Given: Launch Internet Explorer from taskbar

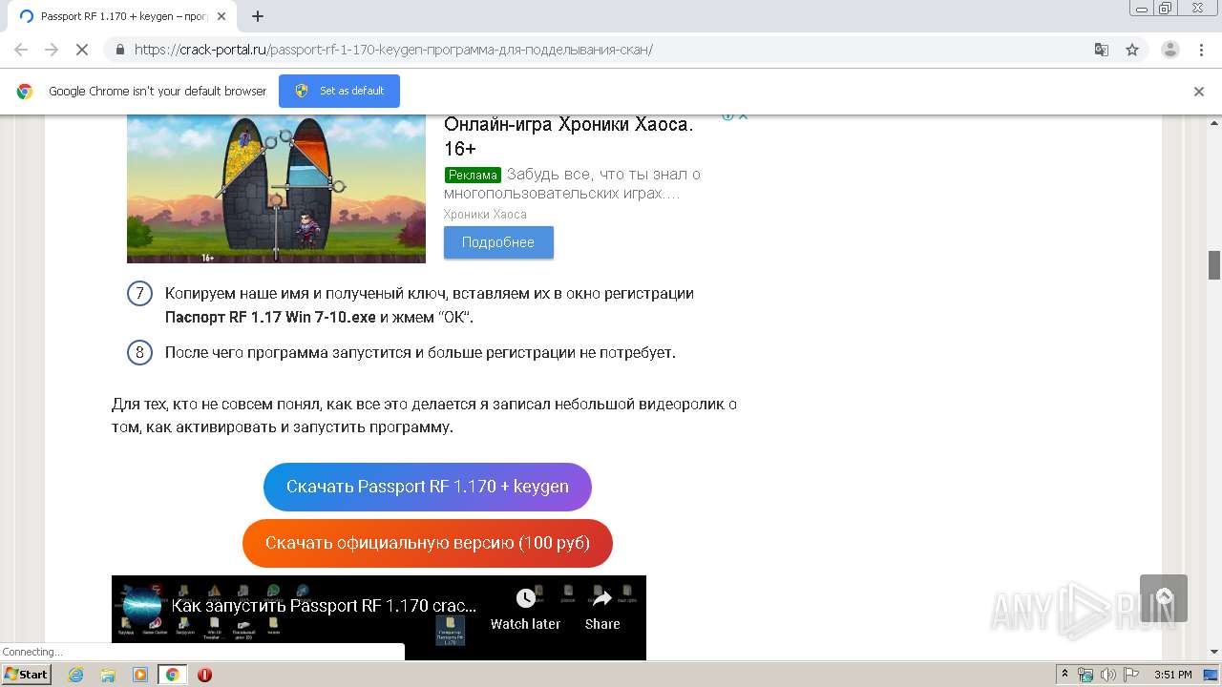Looking at the screenshot, I should tap(75, 675).
